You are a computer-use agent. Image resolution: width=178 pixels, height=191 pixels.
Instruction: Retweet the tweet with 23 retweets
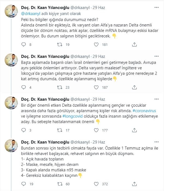60,87
